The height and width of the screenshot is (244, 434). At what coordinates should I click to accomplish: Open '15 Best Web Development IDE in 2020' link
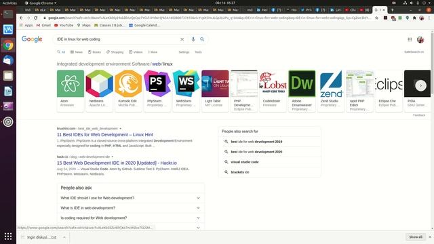(117, 163)
